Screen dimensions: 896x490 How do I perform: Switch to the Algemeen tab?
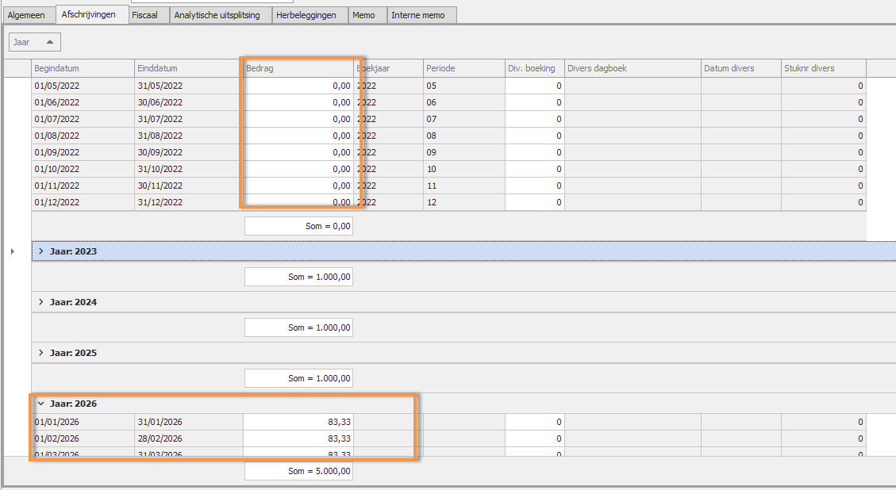(28, 15)
